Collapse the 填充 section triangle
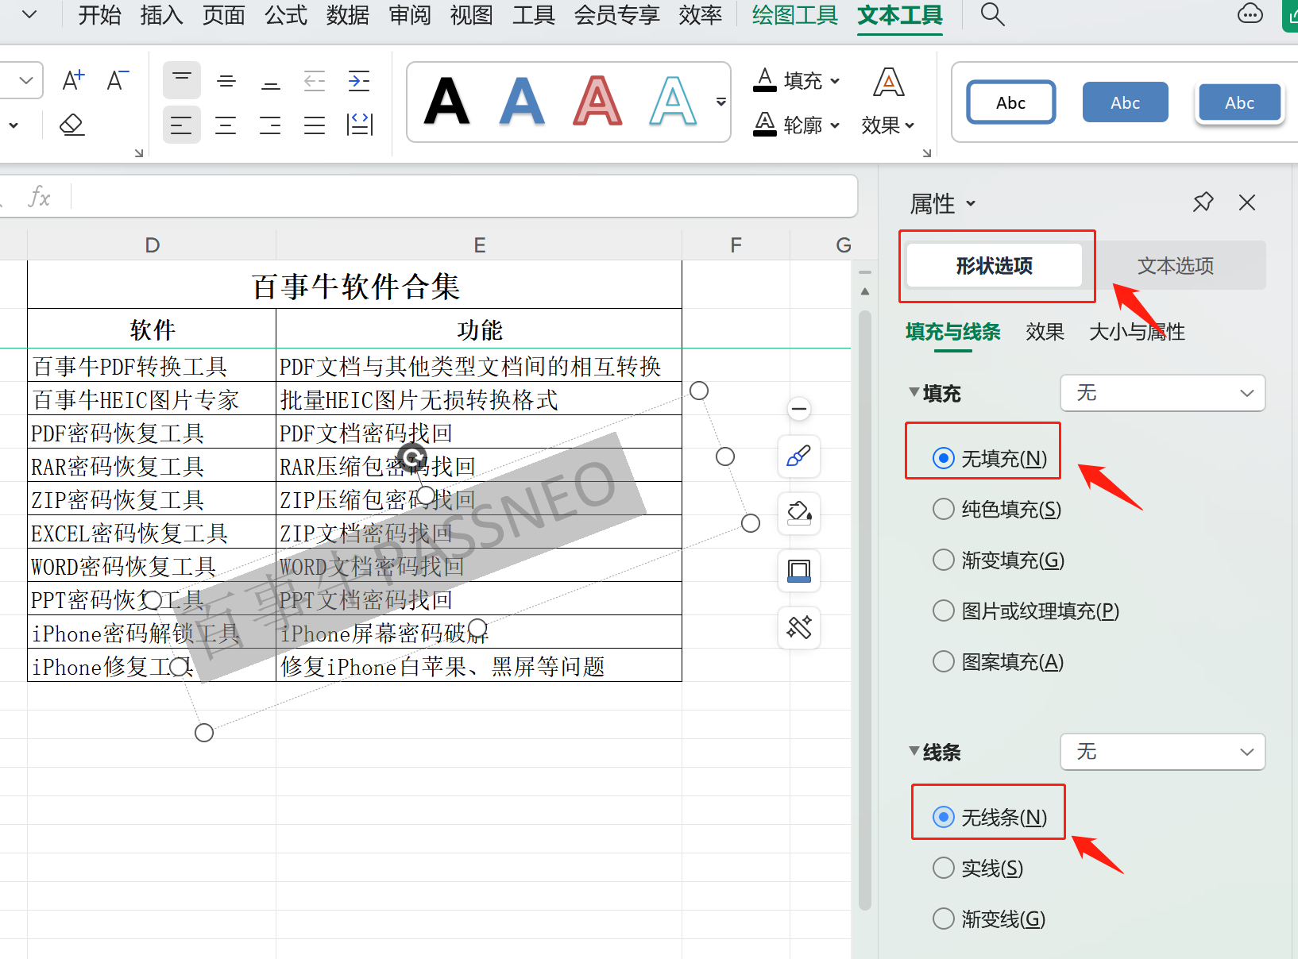1298x959 pixels. [x=914, y=392]
